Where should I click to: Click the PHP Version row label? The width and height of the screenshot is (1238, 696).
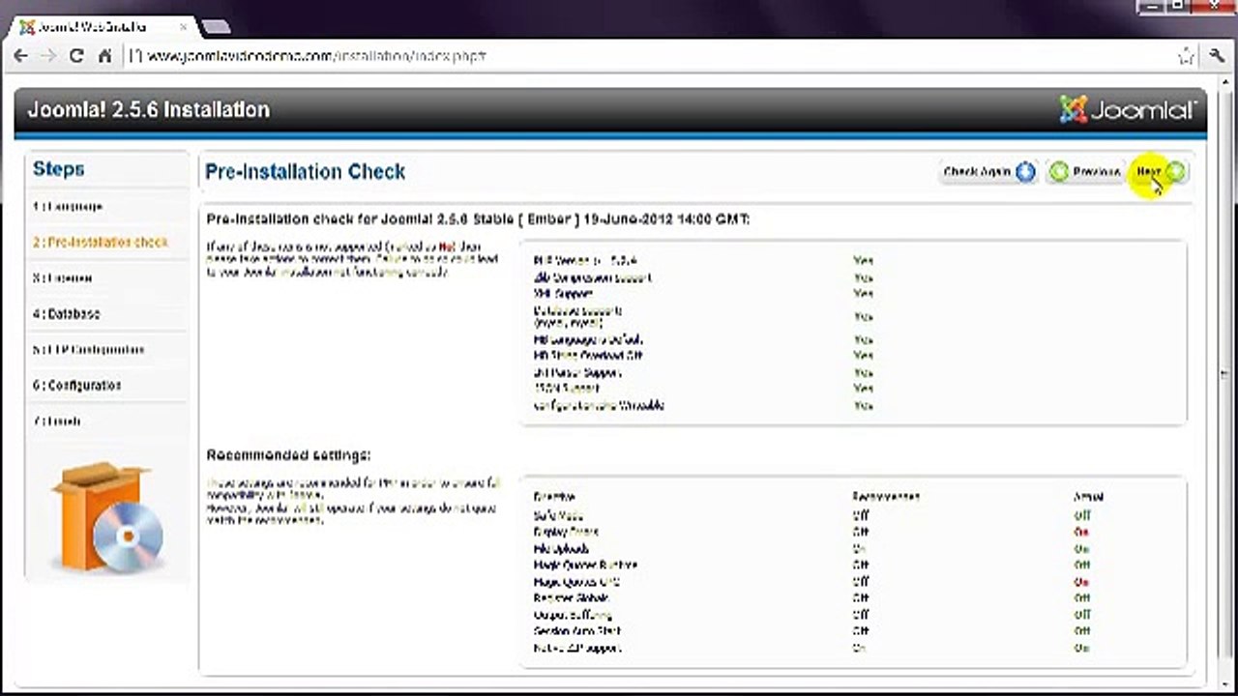point(585,261)
